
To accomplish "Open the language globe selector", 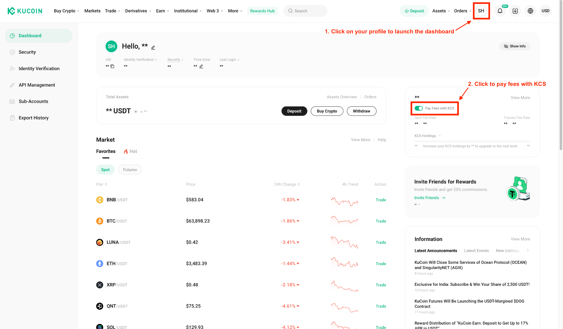I will click(x=530, y=11).
